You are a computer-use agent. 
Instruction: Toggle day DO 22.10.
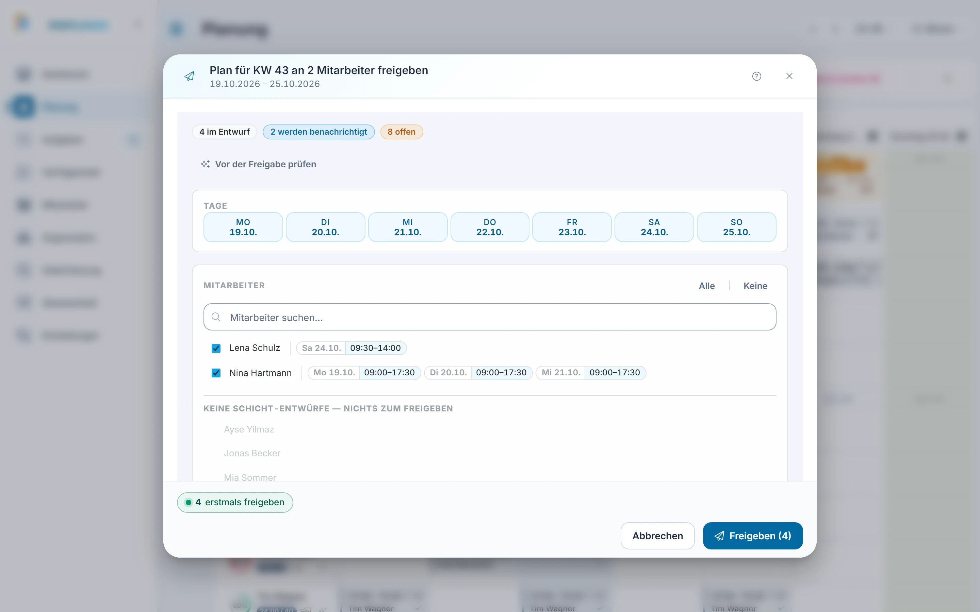click(490, 227)
